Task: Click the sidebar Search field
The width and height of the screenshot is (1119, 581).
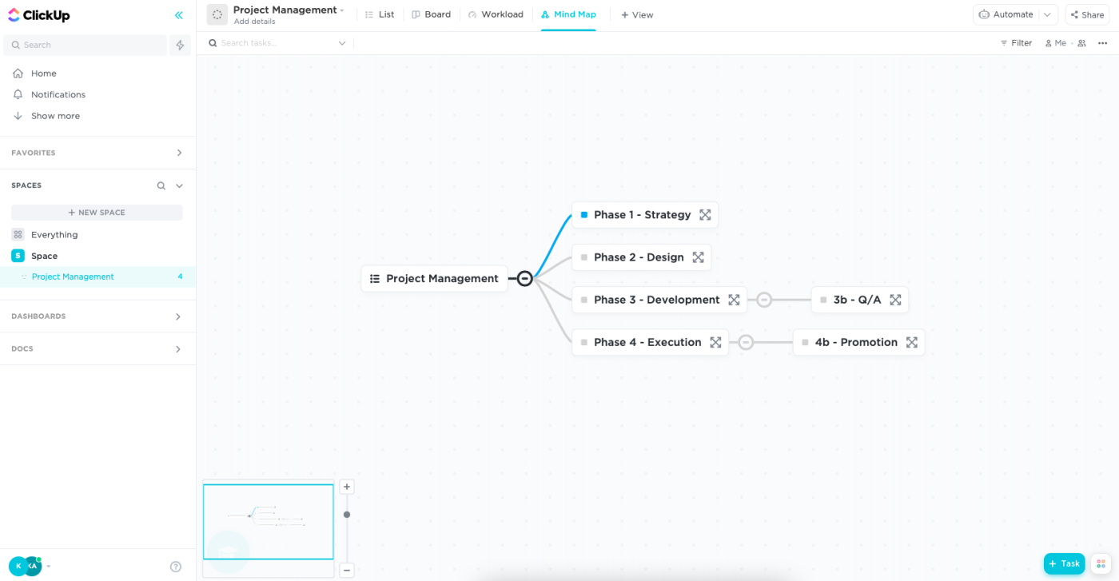Action: tap(85, 45)
